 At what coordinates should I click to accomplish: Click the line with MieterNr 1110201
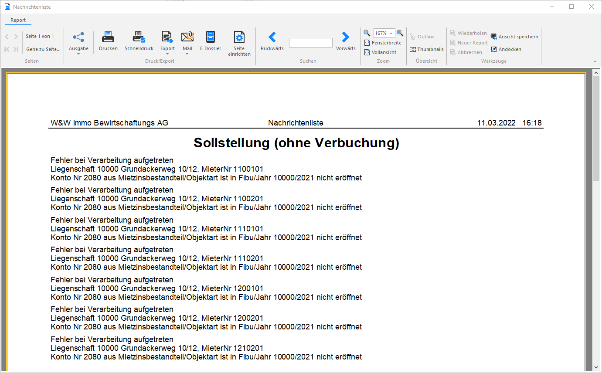[x=157, y=258]
